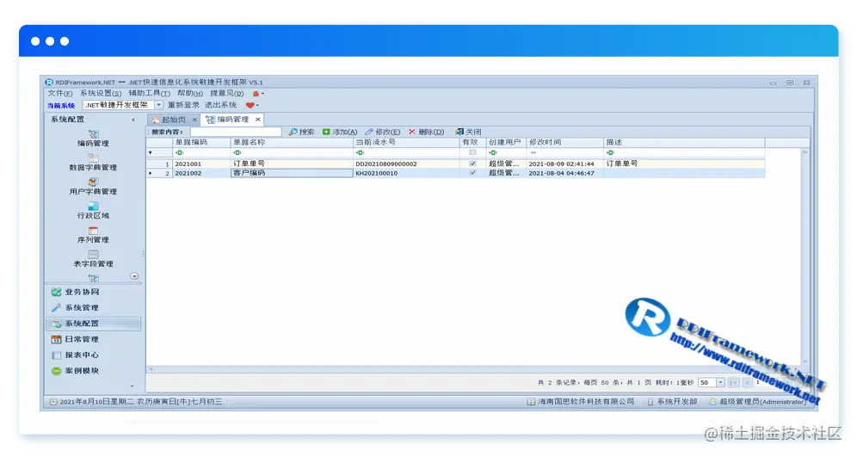Click the red heart toolbar icon
857x457 pixels.
250,106
